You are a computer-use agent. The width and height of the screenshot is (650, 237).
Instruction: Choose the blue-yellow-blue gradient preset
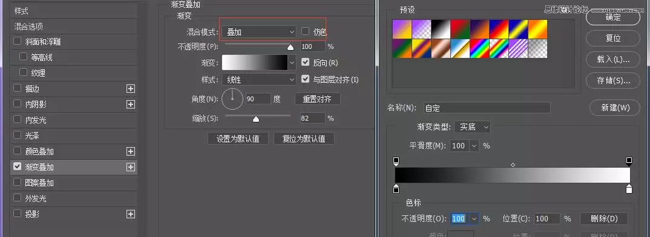pos(518,30)
